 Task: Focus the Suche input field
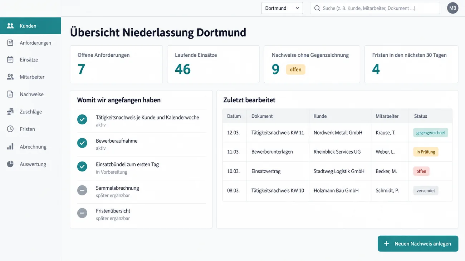pos(375,8)
